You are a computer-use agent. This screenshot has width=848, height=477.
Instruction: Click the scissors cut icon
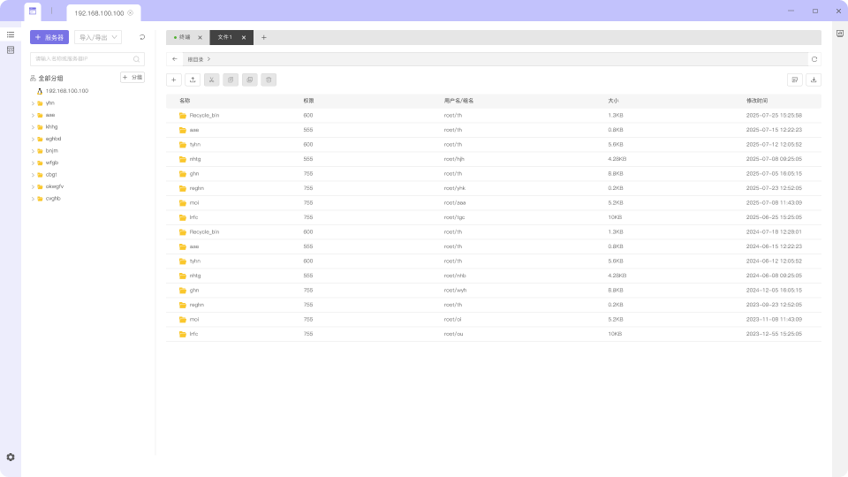212,79
